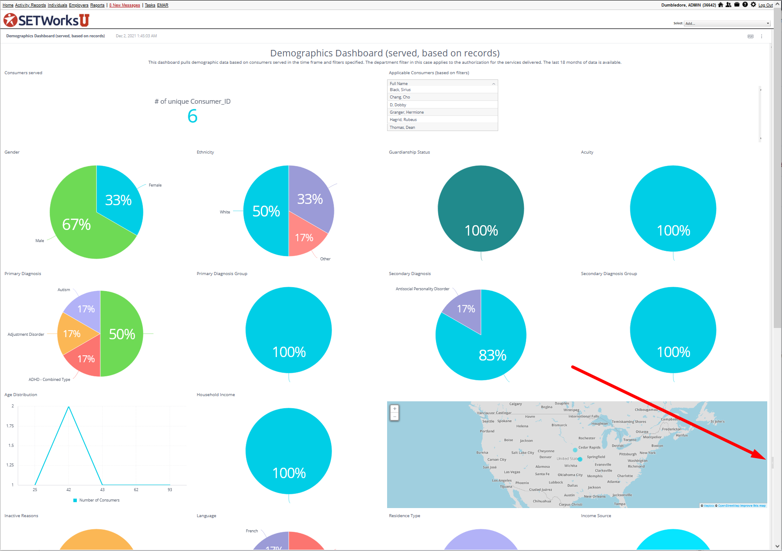Select the Primary Diagnosis Group 100% pie

(x=289, y=330)
